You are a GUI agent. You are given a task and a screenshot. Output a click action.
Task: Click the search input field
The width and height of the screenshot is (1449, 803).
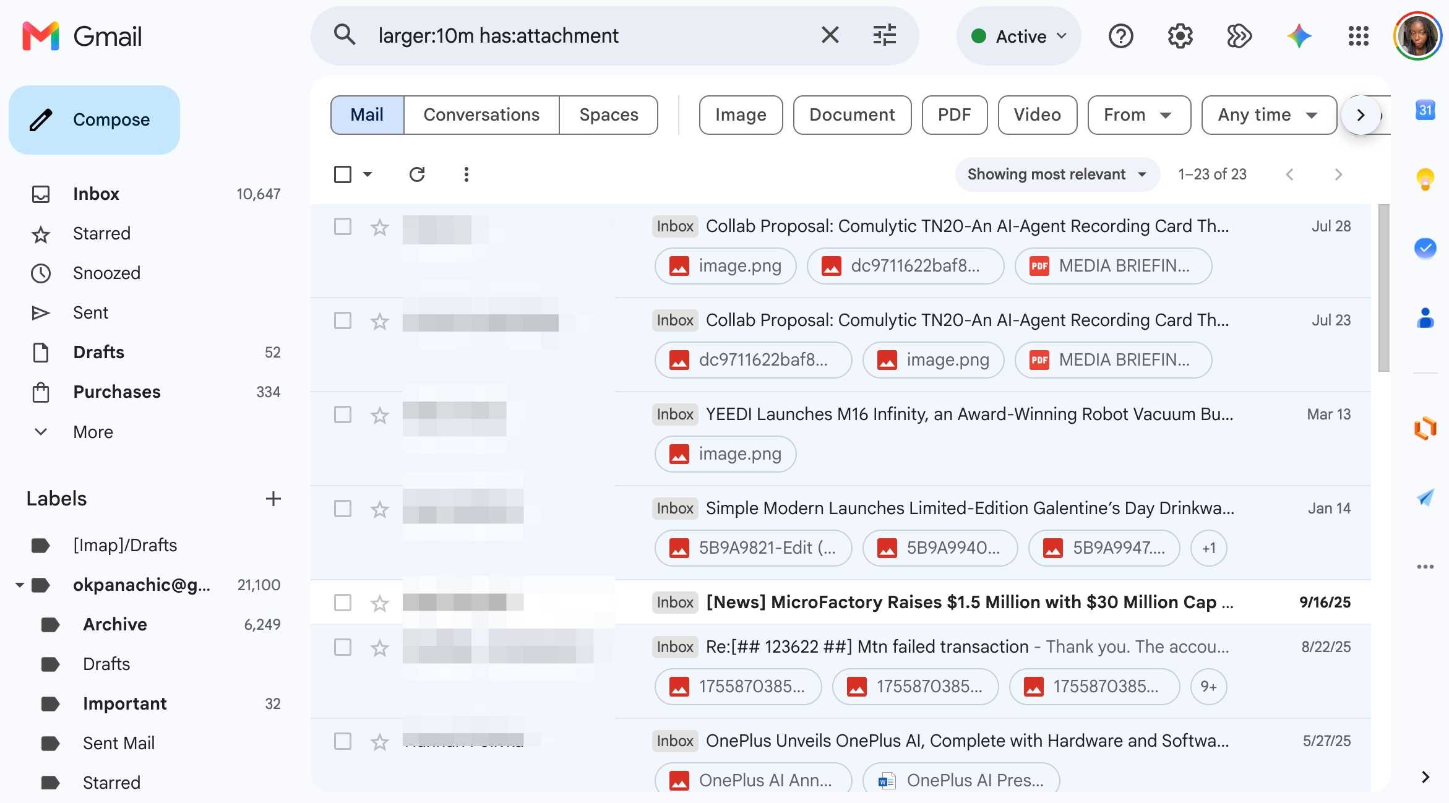tap(588, 36)
